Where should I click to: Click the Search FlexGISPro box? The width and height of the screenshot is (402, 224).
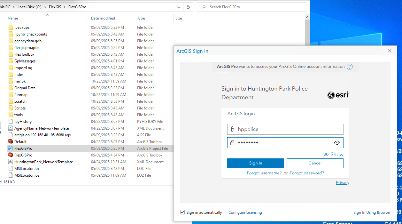[251, 7]
